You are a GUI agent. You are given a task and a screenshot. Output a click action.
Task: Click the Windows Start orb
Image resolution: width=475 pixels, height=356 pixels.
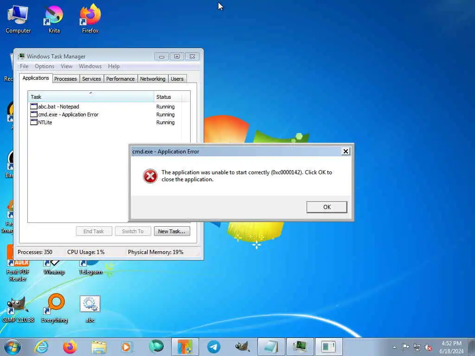(13, 347)
